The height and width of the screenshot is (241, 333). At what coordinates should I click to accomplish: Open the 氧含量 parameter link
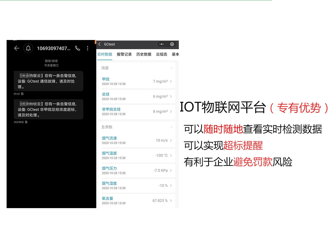(108, 198)
